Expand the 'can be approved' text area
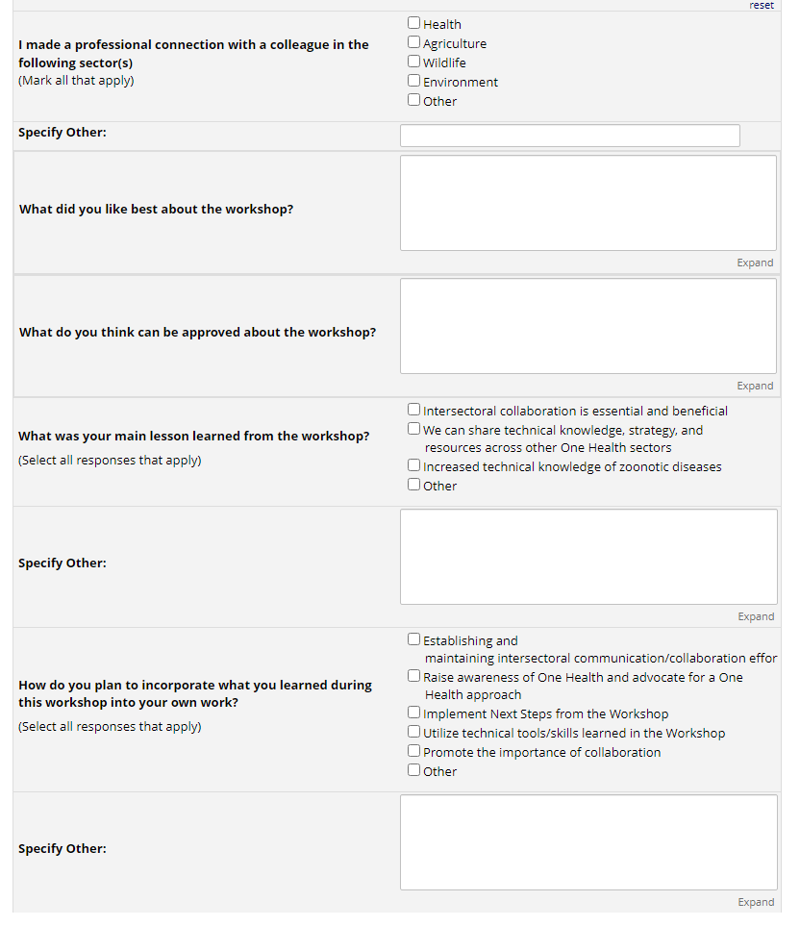The height and width of the screenshot is (926, 800). [755, 386]
